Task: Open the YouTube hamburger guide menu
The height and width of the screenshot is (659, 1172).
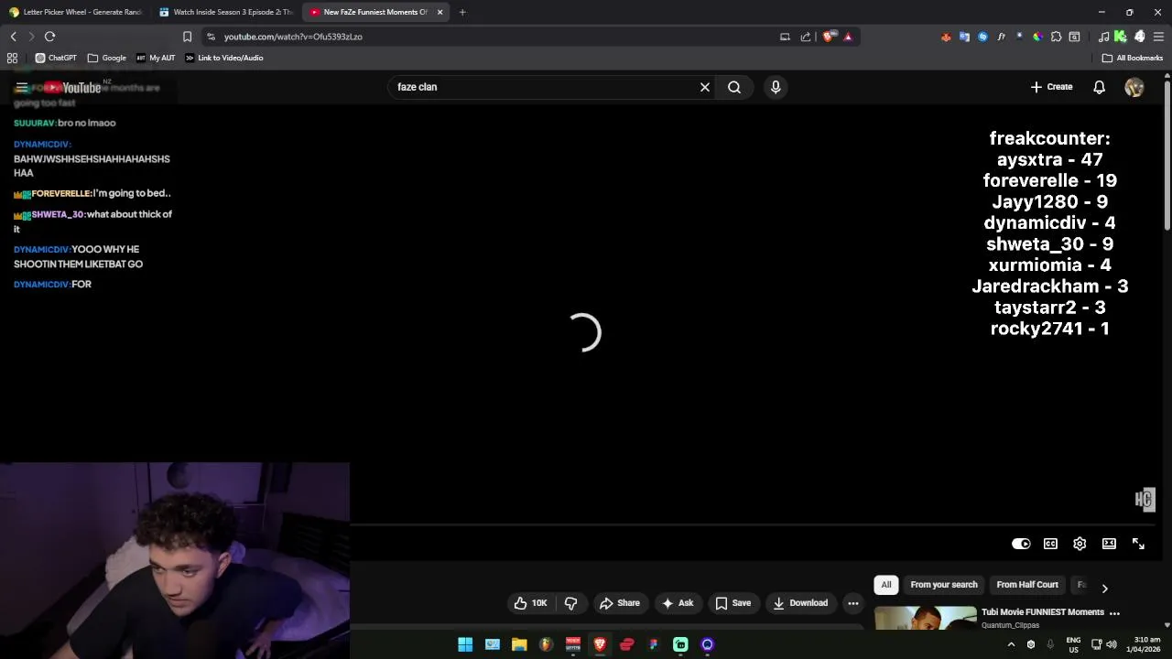Action: pyautogui.click(x=22, y=88)
